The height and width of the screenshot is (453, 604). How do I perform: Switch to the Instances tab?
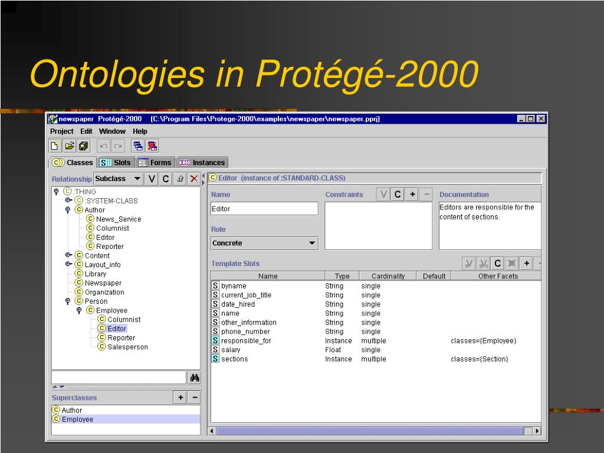click(202, 163)
